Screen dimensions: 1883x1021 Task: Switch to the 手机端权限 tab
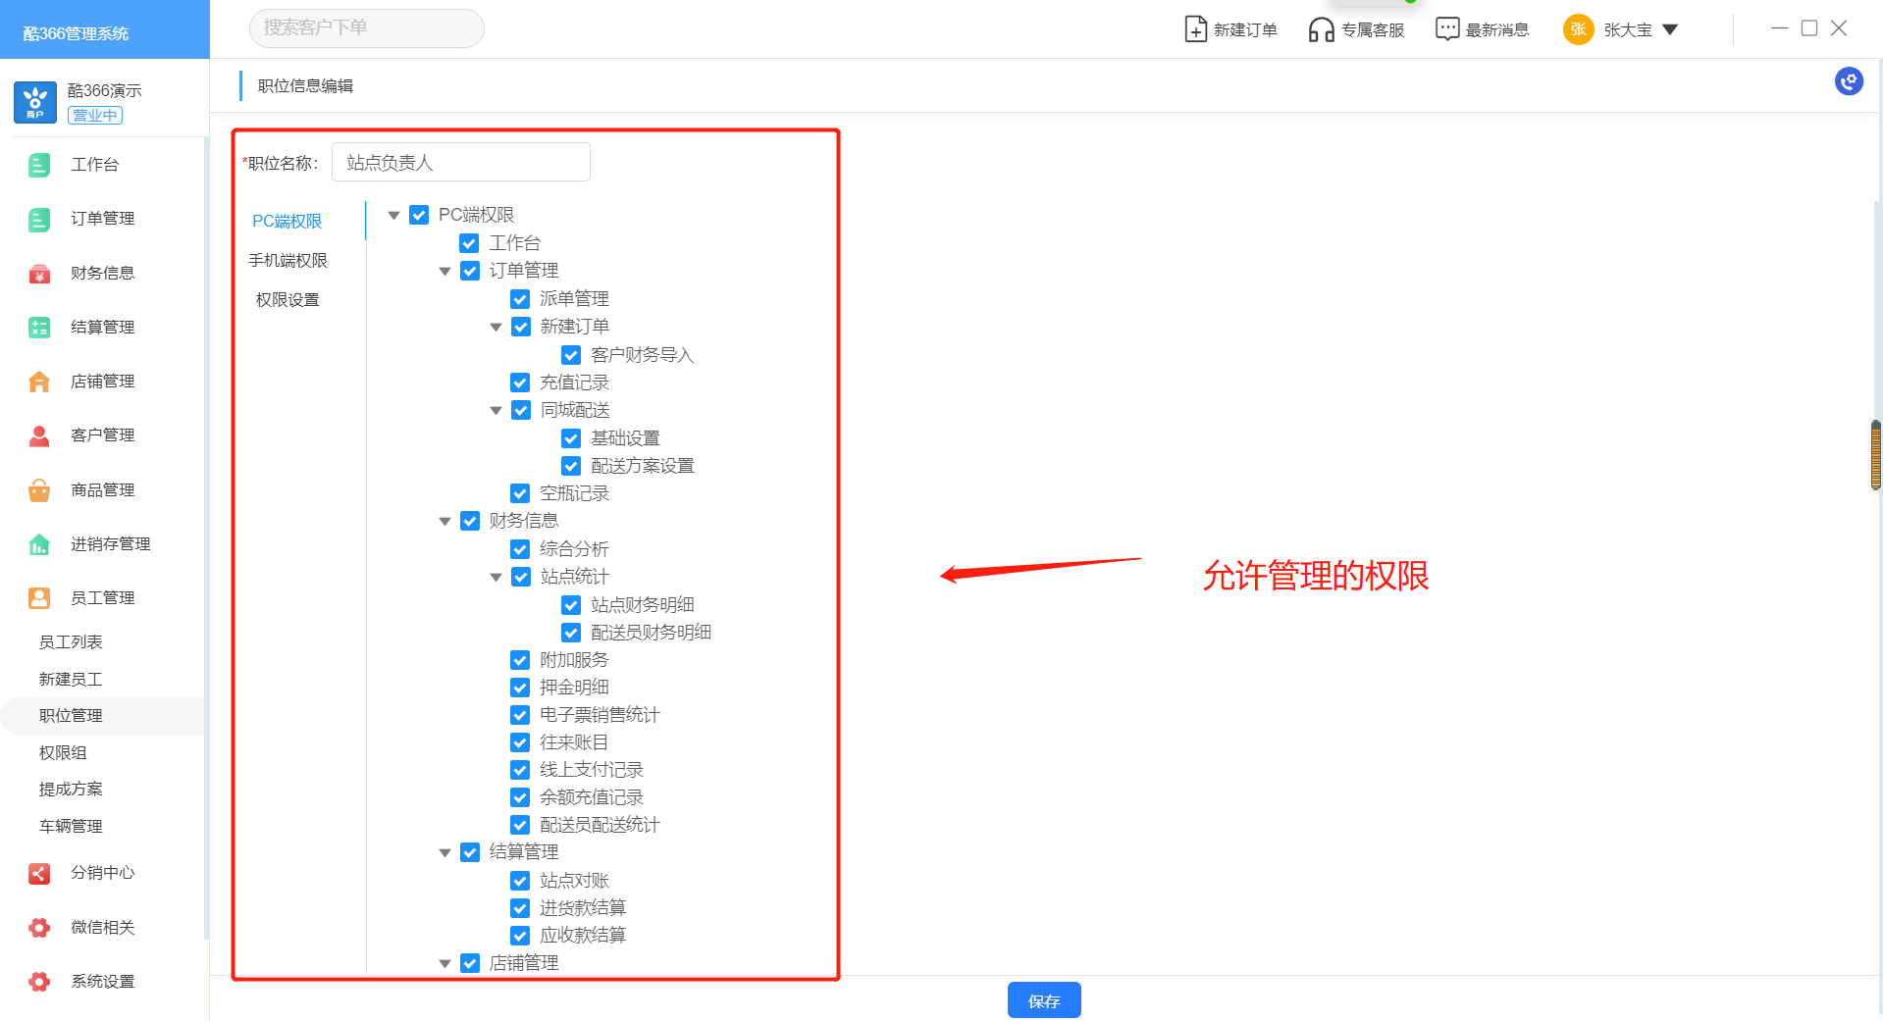[288, 261]
